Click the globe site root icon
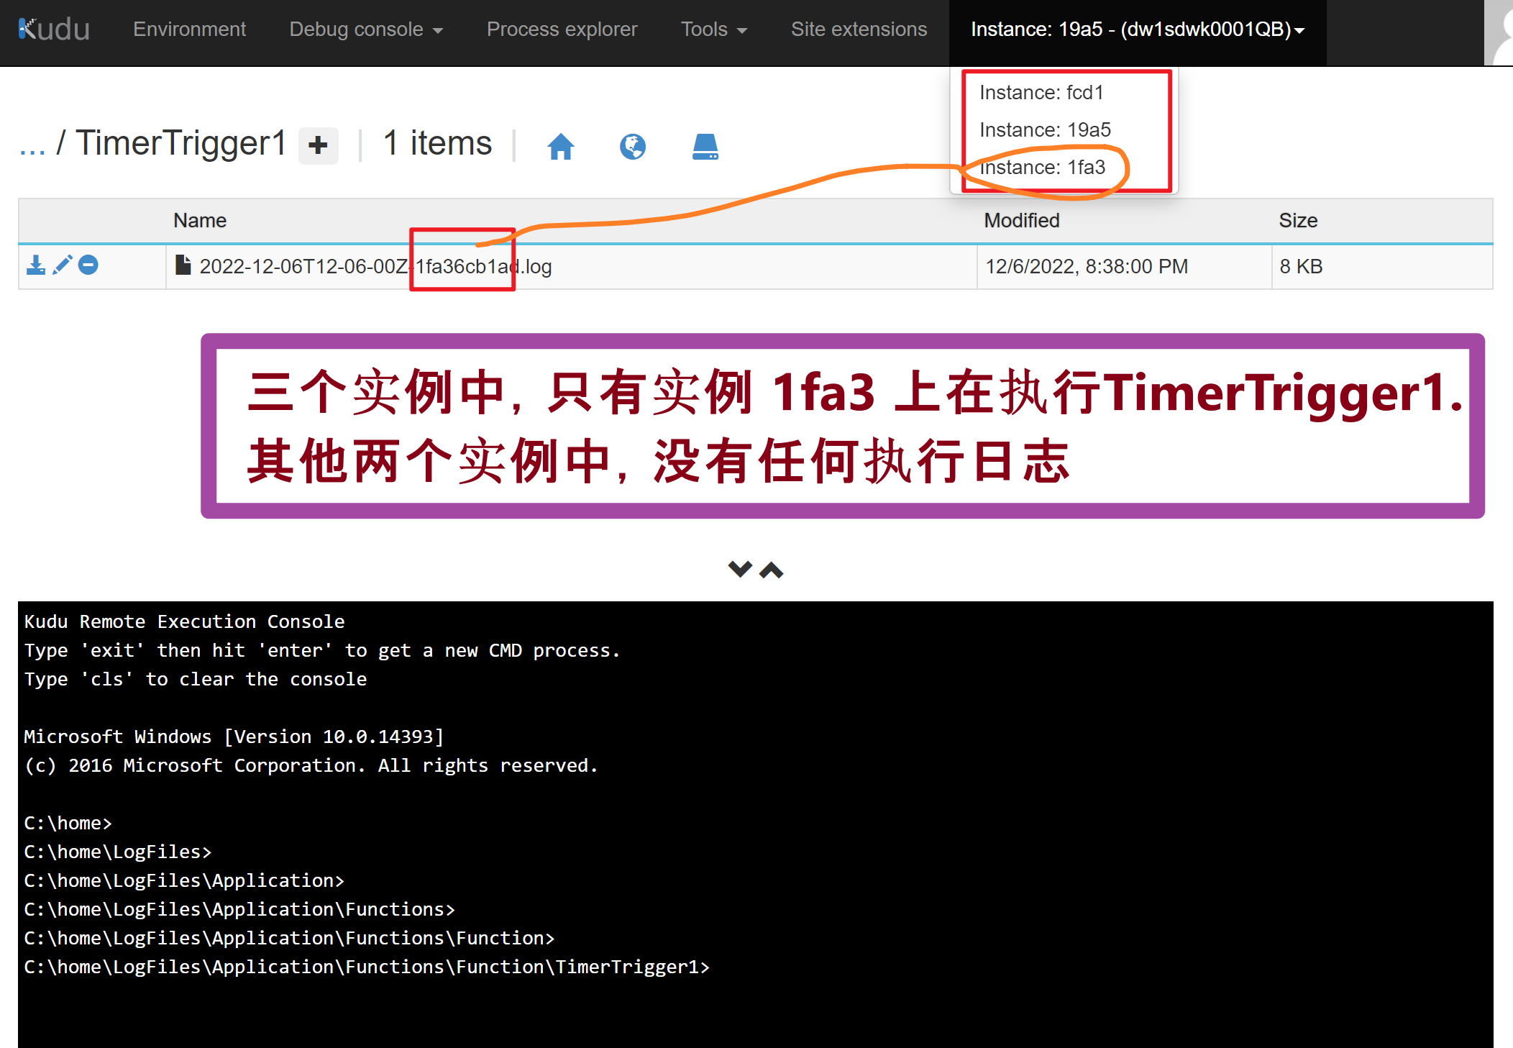The width and height of the screenshot is (1513, 1048). pyautogui.click(x=632, y=147)
